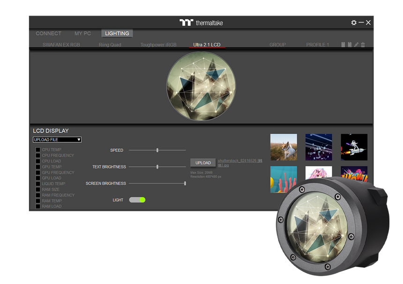
Task: Select the Toughpower iRGB device tab
Action: coord(158,45)
